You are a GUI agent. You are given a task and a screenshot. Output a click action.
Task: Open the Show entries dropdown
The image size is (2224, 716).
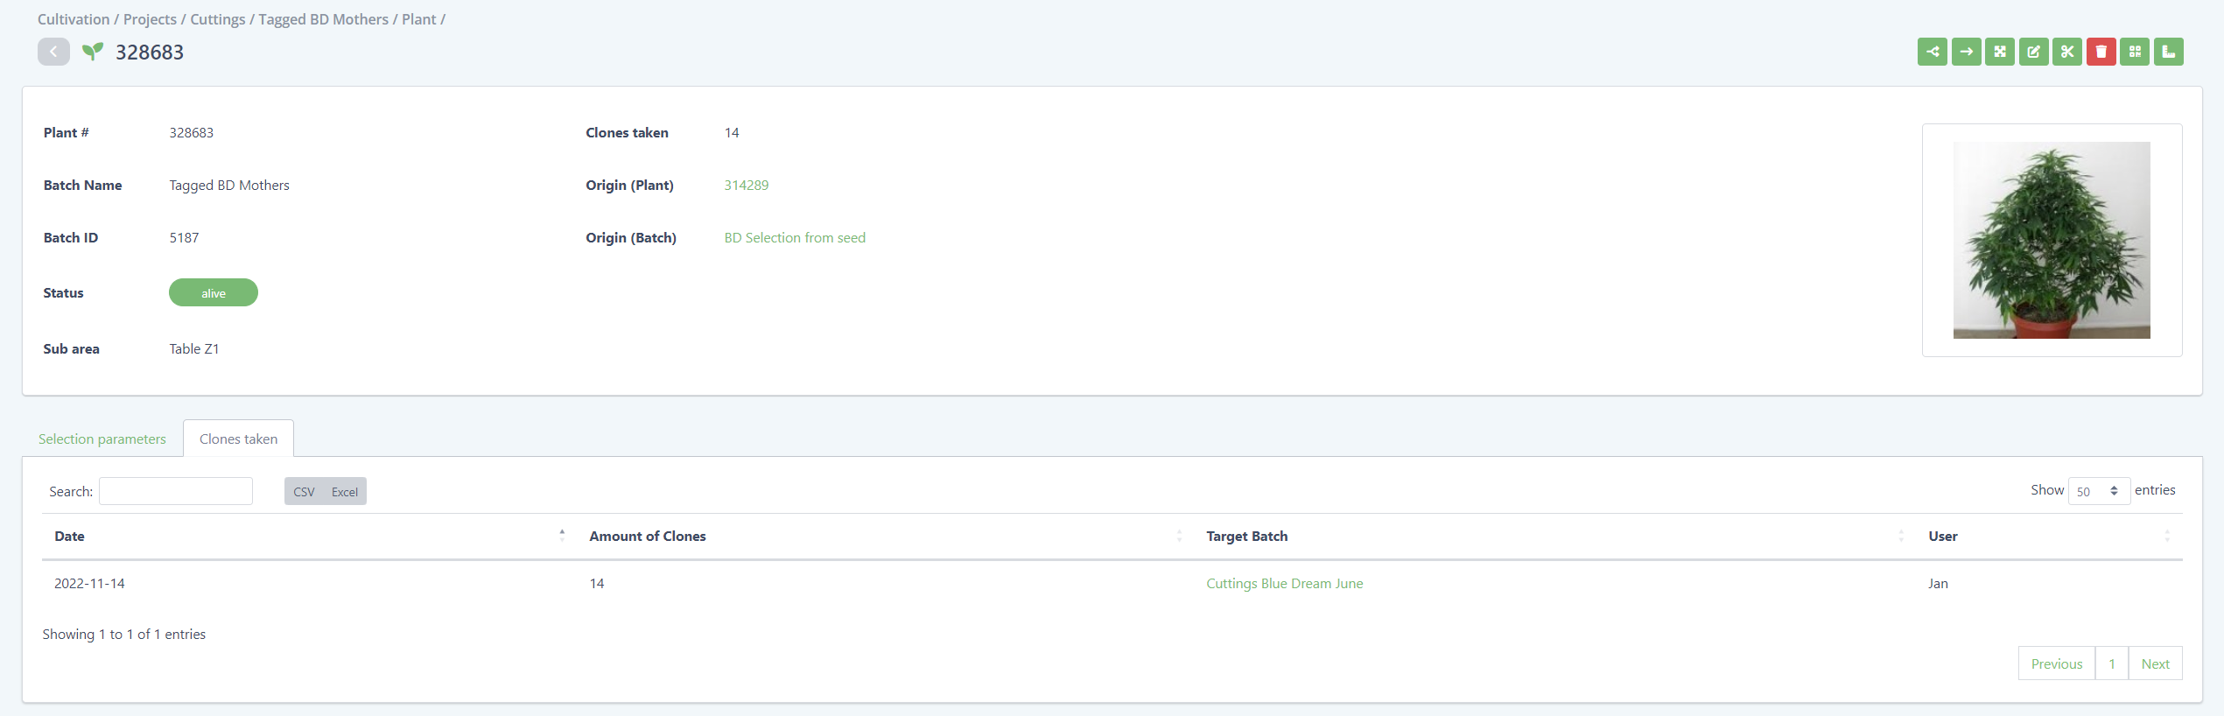click(2098, 491)
